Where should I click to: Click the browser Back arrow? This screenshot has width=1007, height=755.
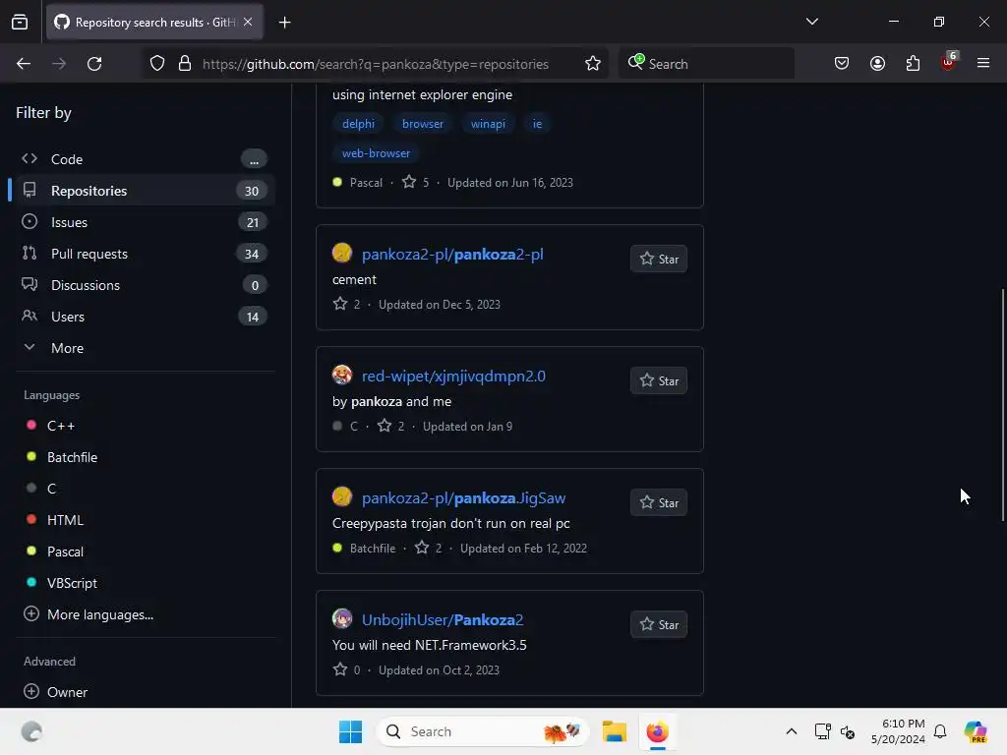click(x=24, y=64)
